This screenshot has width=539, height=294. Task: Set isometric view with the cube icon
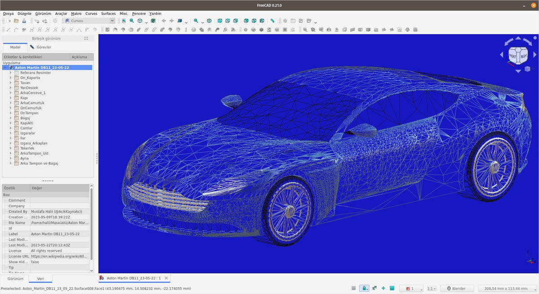[x=209, y=21]
